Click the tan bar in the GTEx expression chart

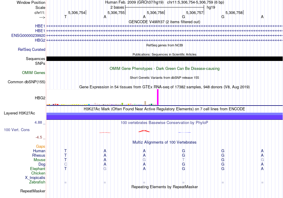click(x=145, y=103)
